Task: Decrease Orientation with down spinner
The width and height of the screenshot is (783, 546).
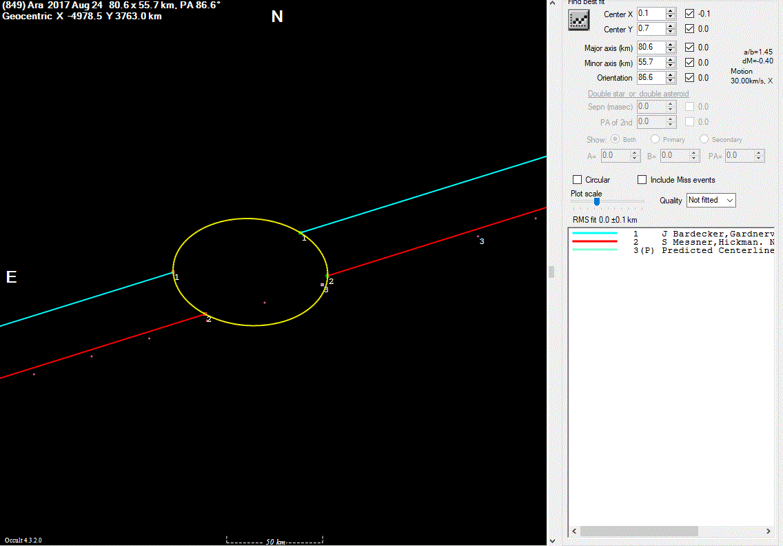Action: pyautogui.click(x=671, y=81)
